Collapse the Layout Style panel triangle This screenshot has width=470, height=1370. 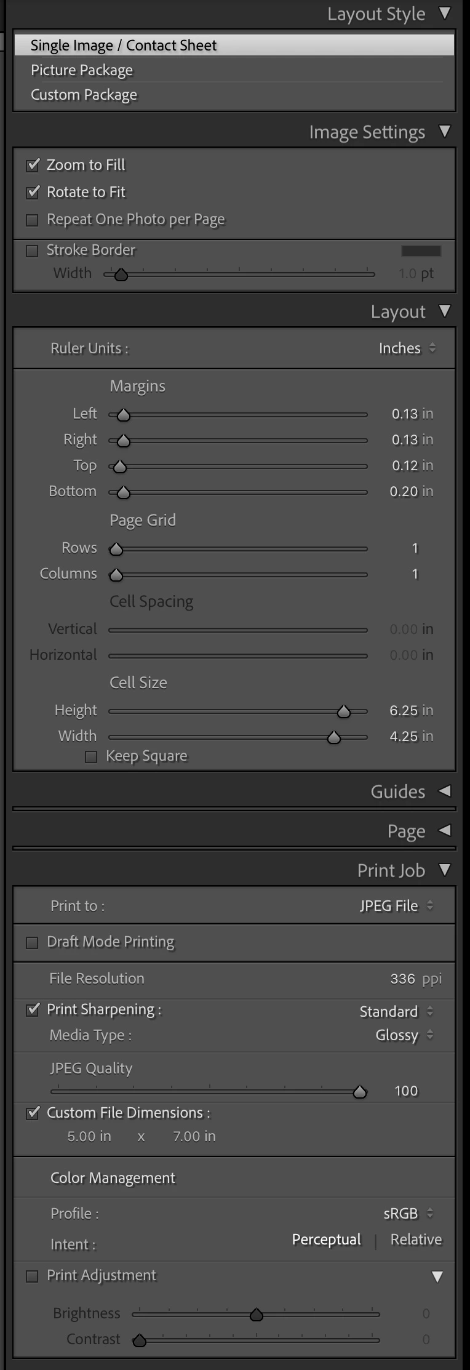[x=445, y=14]
